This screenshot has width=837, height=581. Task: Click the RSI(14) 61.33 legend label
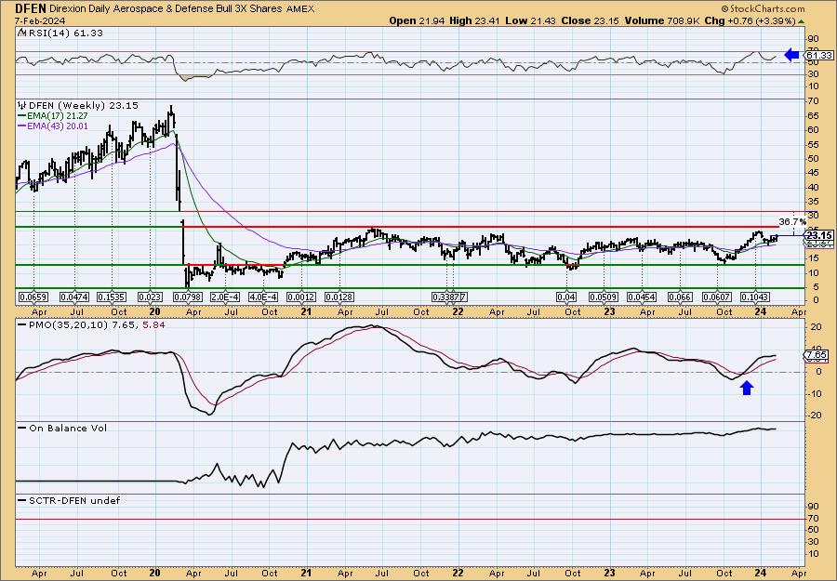click(x=64, y=33)
